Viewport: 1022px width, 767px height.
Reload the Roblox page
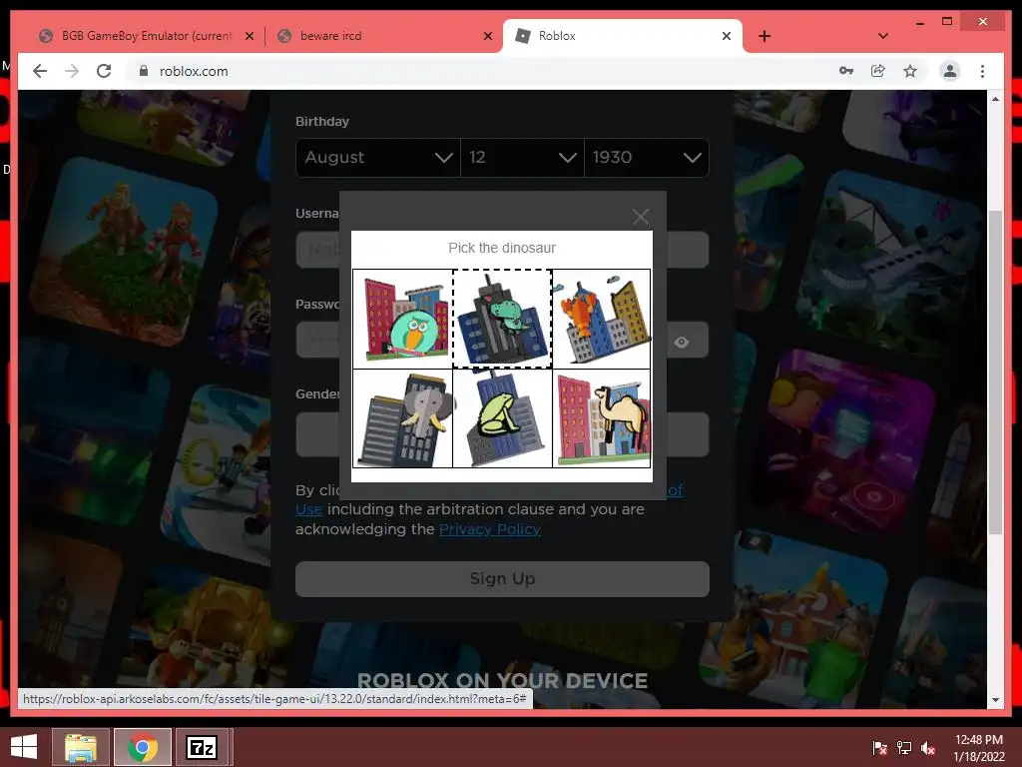(104, 71)
